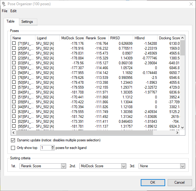This screenshot has height=191, width=196.
Task: Click the Pose Organizer title bar icon
Action: (4, 4)
